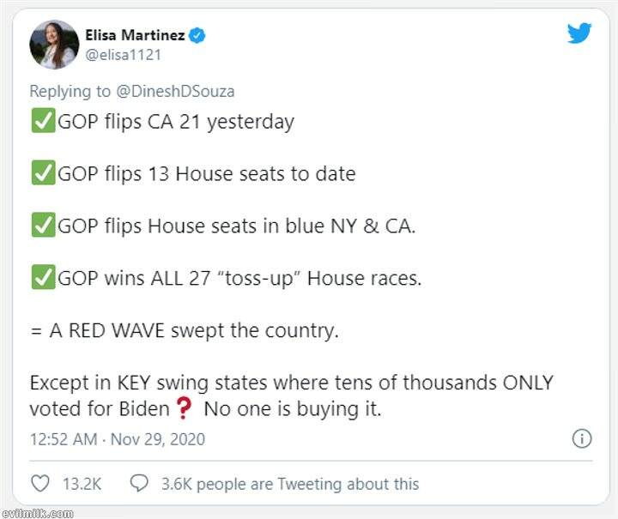618x519 pixels.
Task: Click green check beside "GOP wins ALL 27"
Action: pos(42,279)
